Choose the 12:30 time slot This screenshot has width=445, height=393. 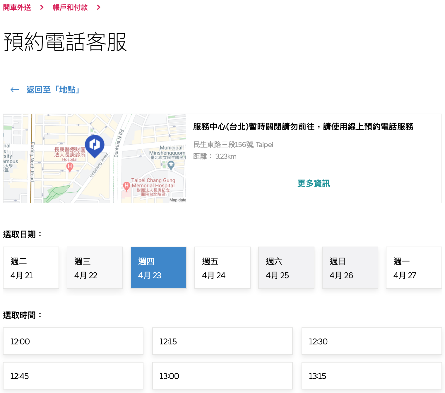point(372,341)
